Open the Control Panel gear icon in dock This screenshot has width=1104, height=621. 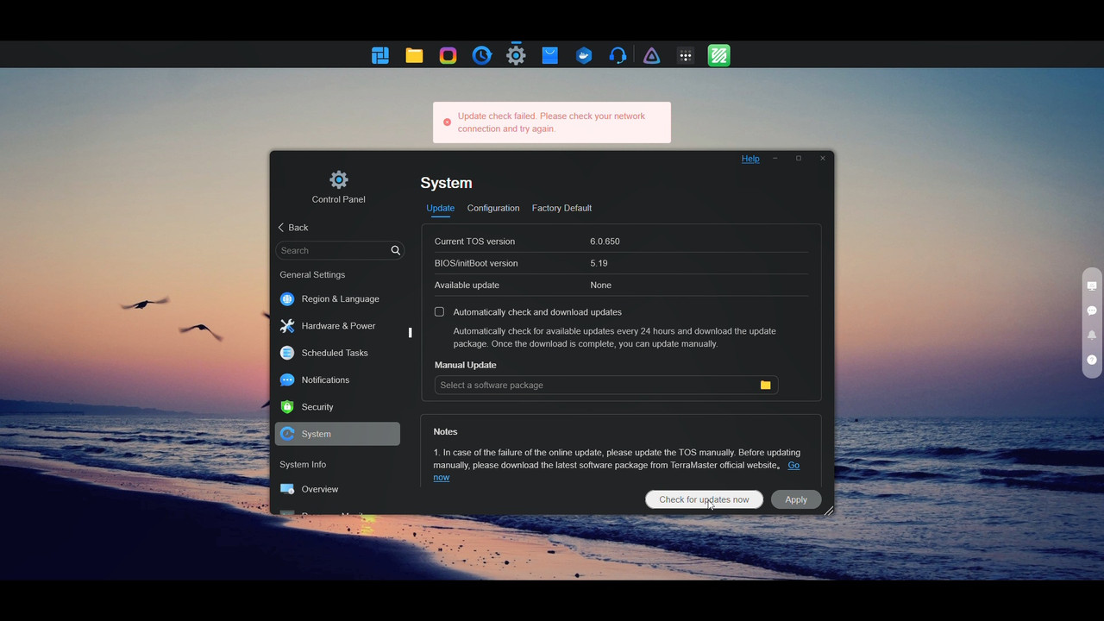click(x=516, y=56)
